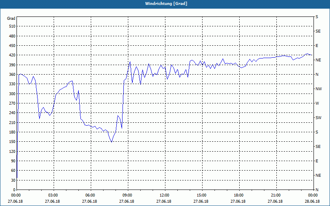Click the 30 y-axis value

[x=13, y=180]
